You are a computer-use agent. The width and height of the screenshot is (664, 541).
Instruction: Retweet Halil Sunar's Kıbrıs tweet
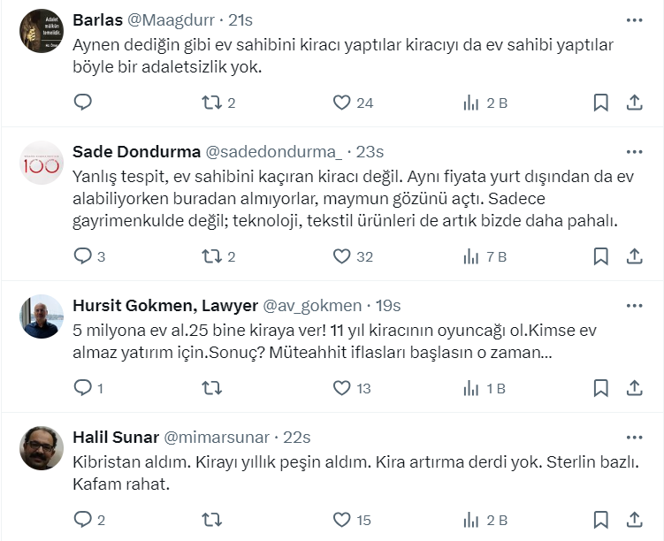point(212,519)
